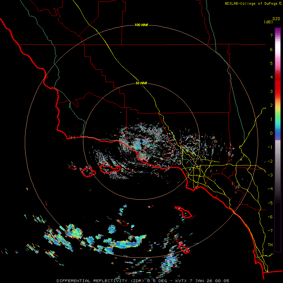
Task: Click the 5 value on the dB scale
Action: pos(271,63)
